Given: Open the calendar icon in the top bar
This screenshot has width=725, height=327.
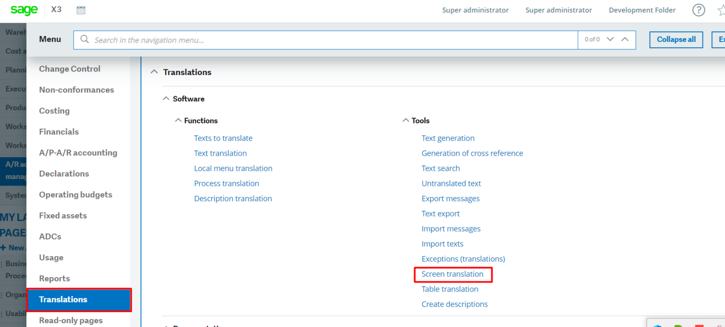Looking at the screenshot, I should [80, 9].
